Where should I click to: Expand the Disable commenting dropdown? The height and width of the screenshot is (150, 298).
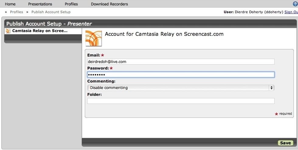point(181,88)
